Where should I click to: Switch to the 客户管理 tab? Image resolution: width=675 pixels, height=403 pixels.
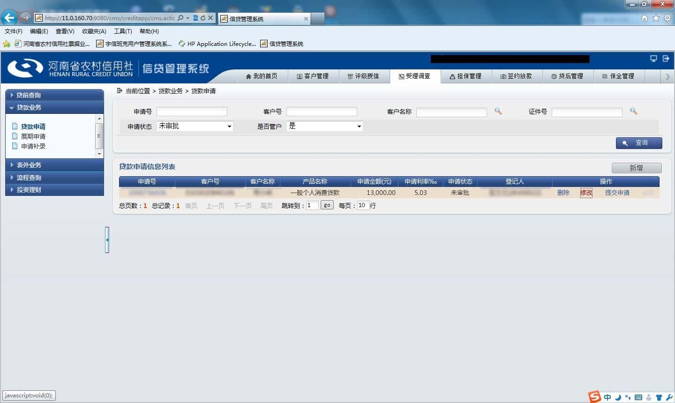click(x=313, y=76)
